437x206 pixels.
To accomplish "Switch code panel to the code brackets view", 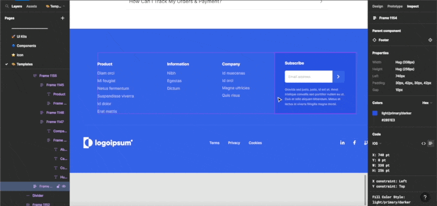I will 423,143.
